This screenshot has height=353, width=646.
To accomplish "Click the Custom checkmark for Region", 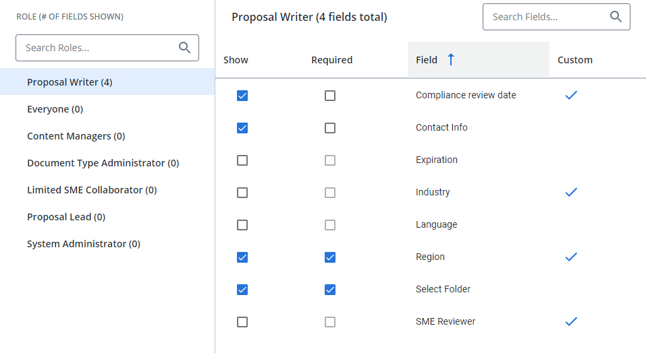I will [x=571, y=257].
